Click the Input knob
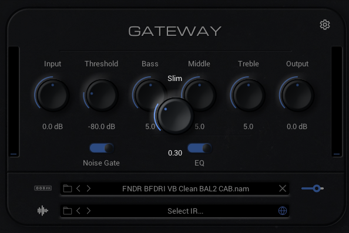The image size is (349, 233). click(52, 96)
